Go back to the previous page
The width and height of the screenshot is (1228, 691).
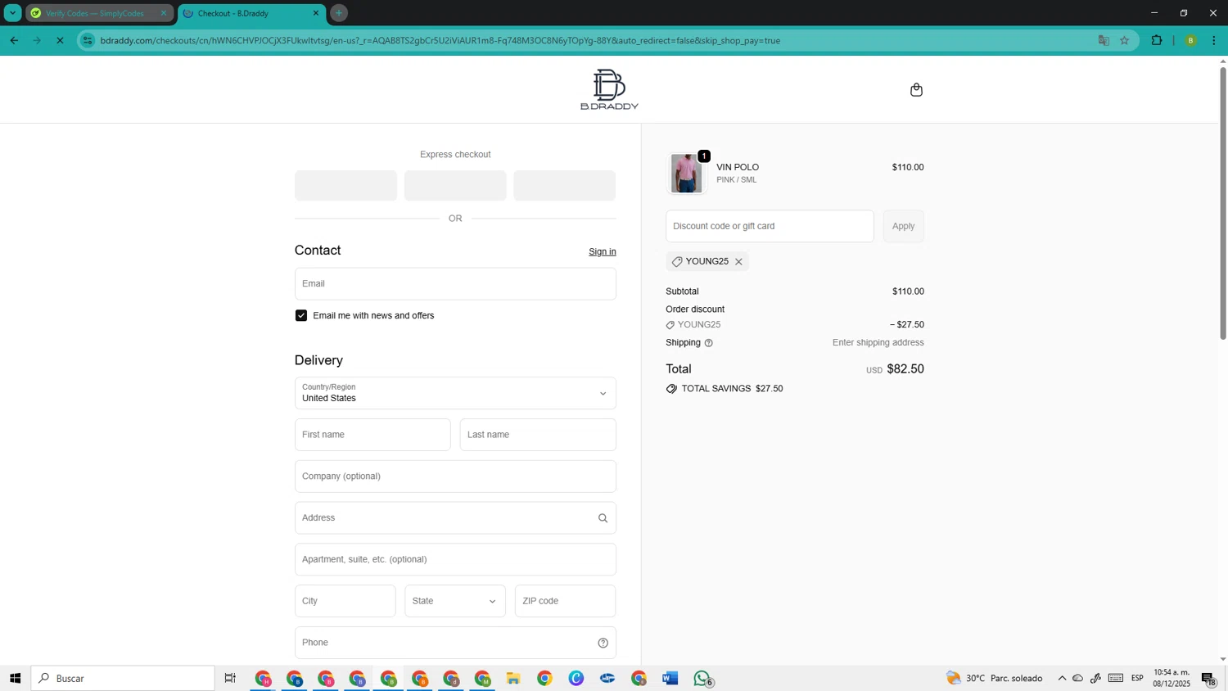(x=14, y=40)
